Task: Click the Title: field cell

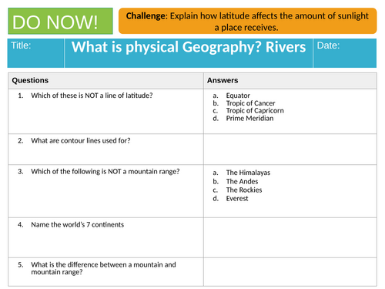Action: (x=35, y=53)
